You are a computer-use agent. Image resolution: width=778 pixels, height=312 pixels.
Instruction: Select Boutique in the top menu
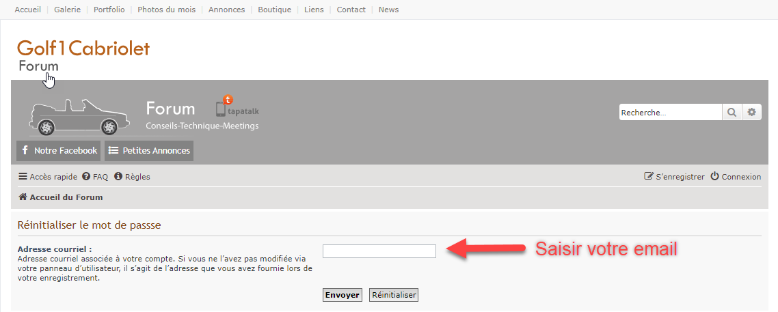[x=274, y=10]
